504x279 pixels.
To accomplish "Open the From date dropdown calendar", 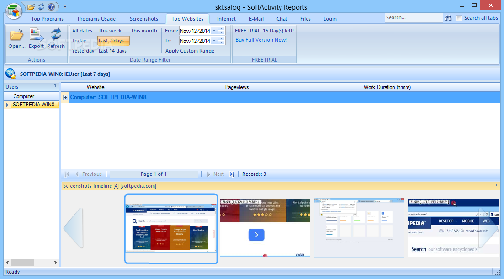I will click(214, 31).
